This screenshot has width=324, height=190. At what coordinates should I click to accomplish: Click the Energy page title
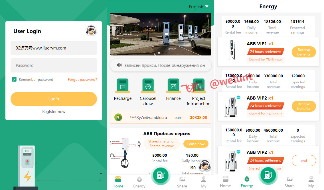click(x=268, y=6)
